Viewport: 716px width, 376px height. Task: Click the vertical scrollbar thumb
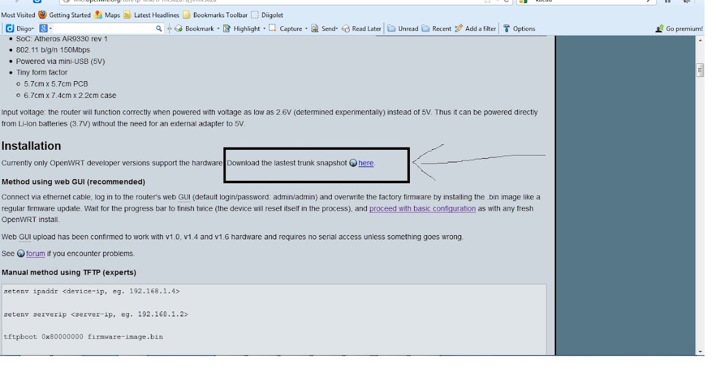tap(700, 70)
